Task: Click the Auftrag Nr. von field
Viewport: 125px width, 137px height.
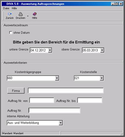Action: 42,100
